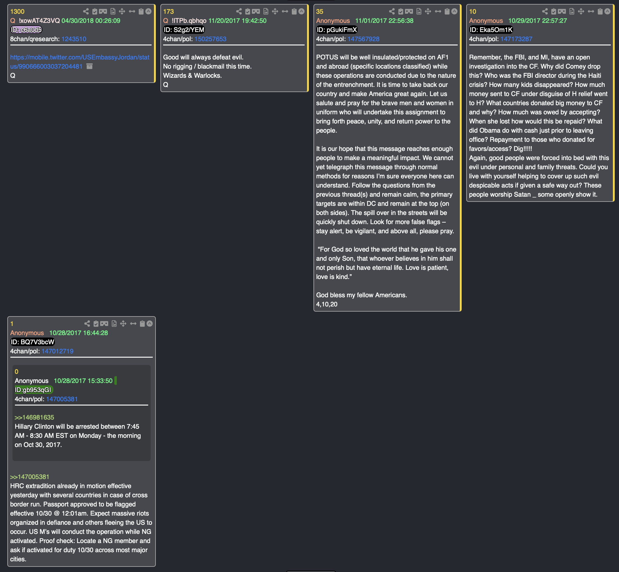
Task: Open the USEmbassyJordan Twitter status link
Action: (80, 62)
